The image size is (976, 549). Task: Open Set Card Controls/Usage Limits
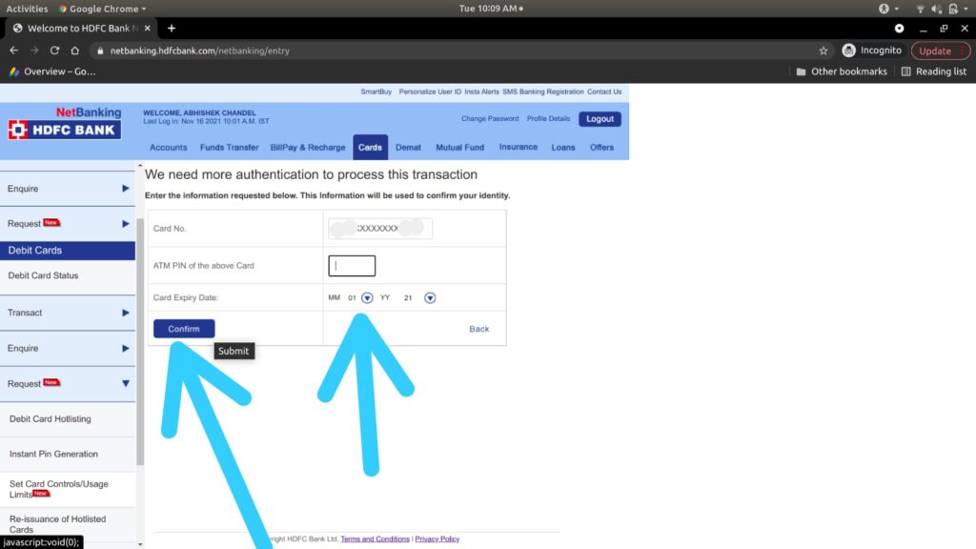tap(58, 489)
